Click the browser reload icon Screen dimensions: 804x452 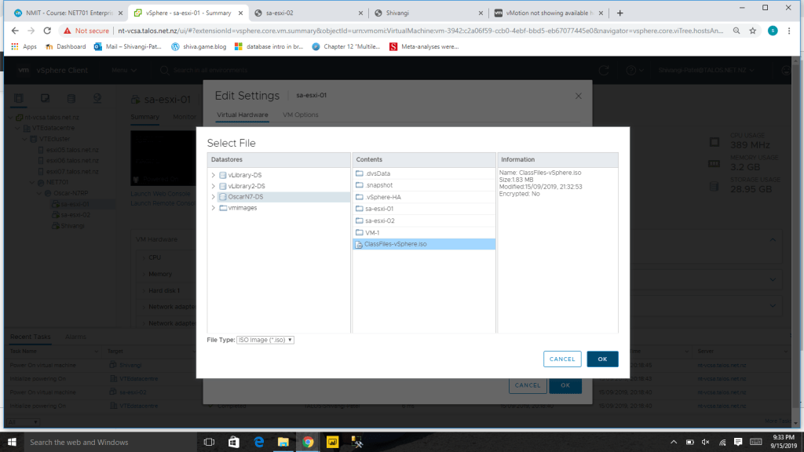click(x=47, y=31)
